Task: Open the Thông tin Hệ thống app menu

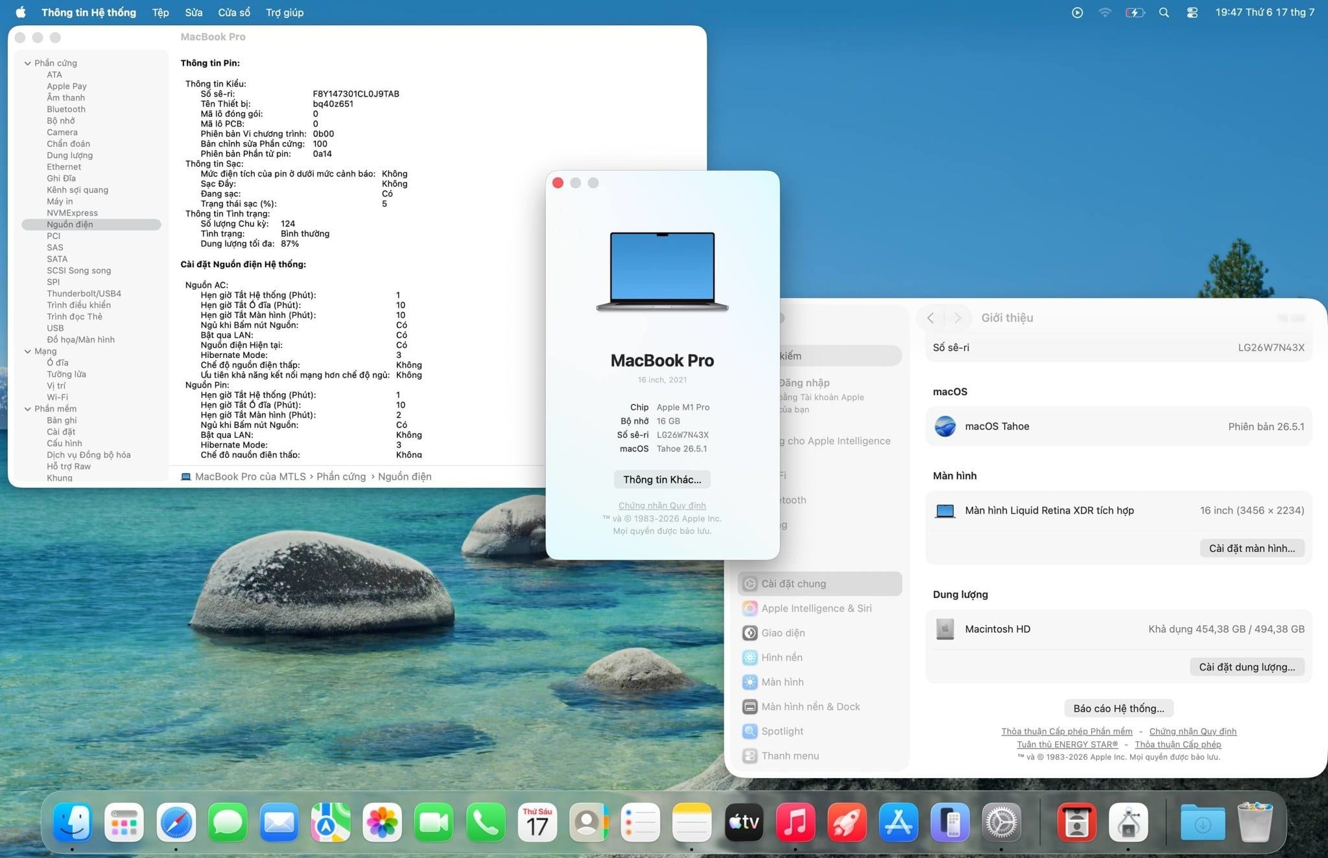Action: coord(89,12)
